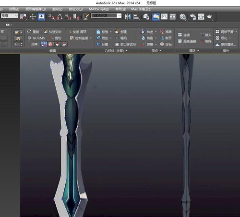Select the Move transform tool
Image resolution: width=240 pixels, height=217 pixels.
[x=33, y=16]
